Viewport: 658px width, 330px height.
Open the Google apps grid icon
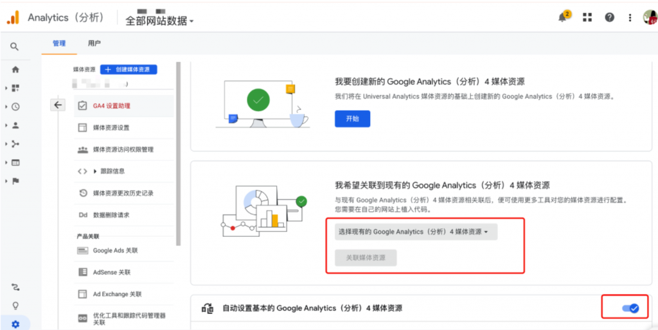(587, 18)
